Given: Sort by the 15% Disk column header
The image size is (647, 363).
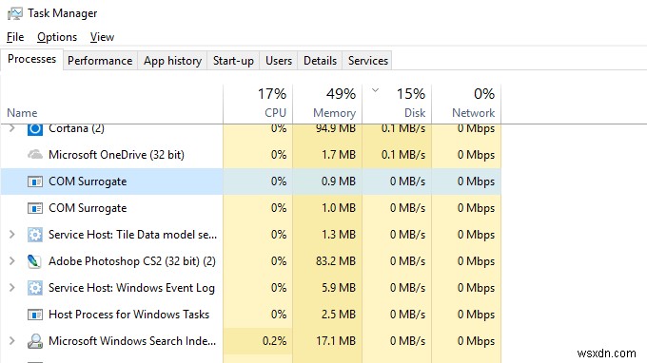Looking at the screenshot, I should pyautogui.click(x=397, y=104).
